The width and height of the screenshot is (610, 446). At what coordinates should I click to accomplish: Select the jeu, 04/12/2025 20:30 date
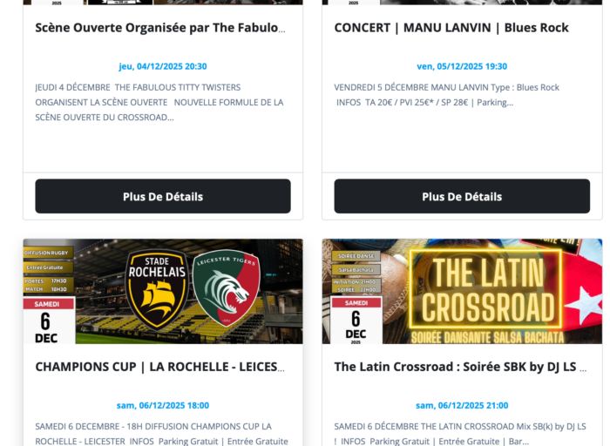tap(163, 66)
